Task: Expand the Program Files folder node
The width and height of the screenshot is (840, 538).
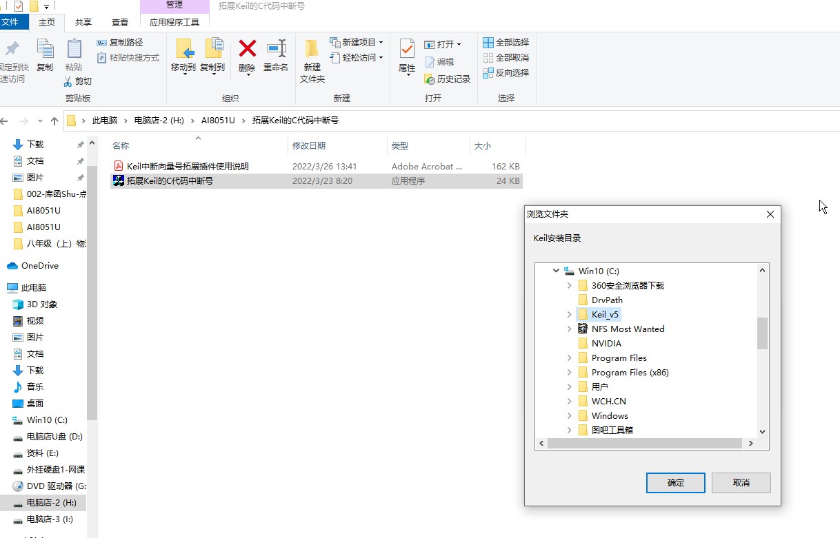Action: (569, 358)
